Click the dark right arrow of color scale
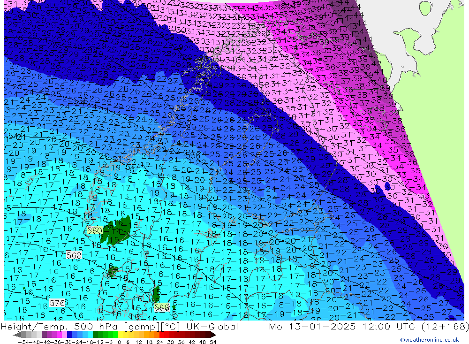The image size is (469, 344). coord(213,334)
